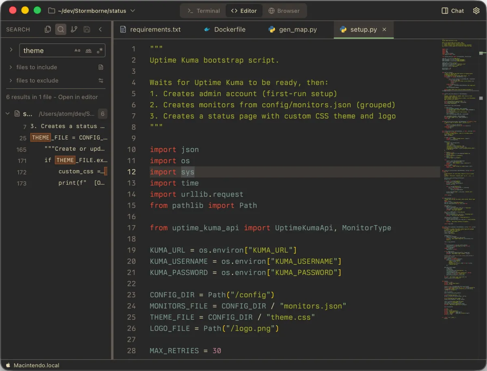Image resolution: width=487 pixels, height=371 pixels.
Task: Select the Search tool in the sidebar
Action: 60,29
